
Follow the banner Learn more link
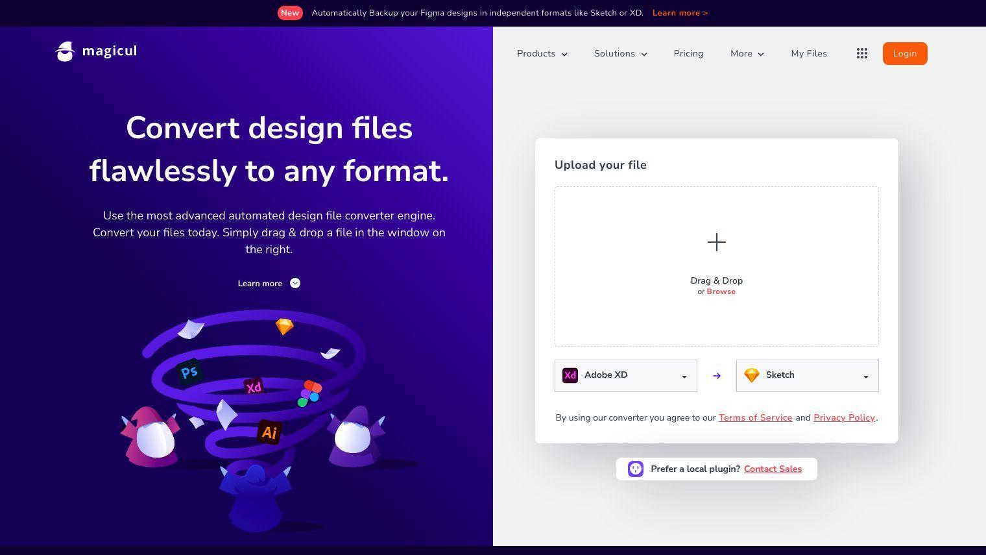point(680,13)
